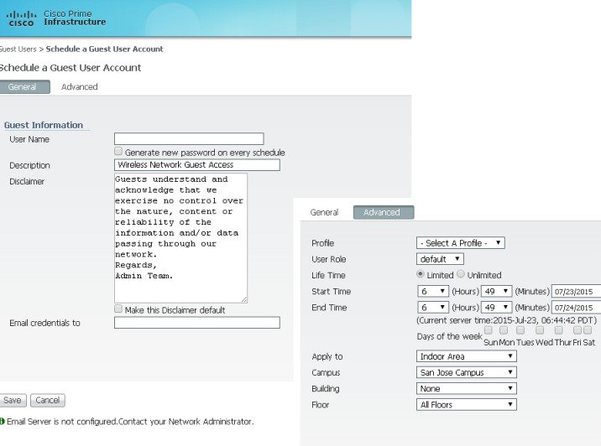Switch to the General tab in the main form
This screenshot has height=446, width=601.
point(24,86)
